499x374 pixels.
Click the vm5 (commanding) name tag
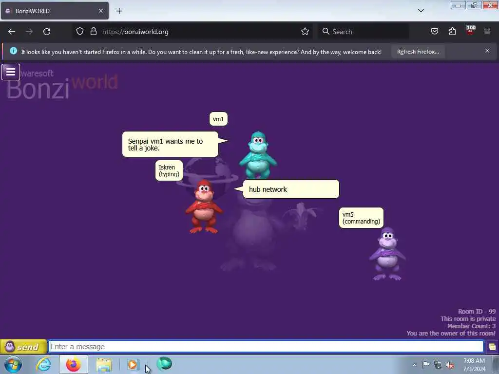[361, 218]
